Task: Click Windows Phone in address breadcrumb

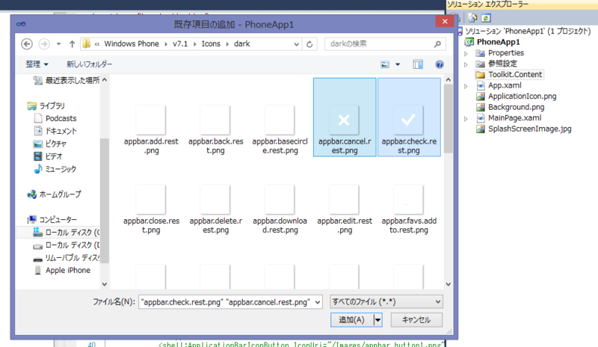Action: [132, 44]
